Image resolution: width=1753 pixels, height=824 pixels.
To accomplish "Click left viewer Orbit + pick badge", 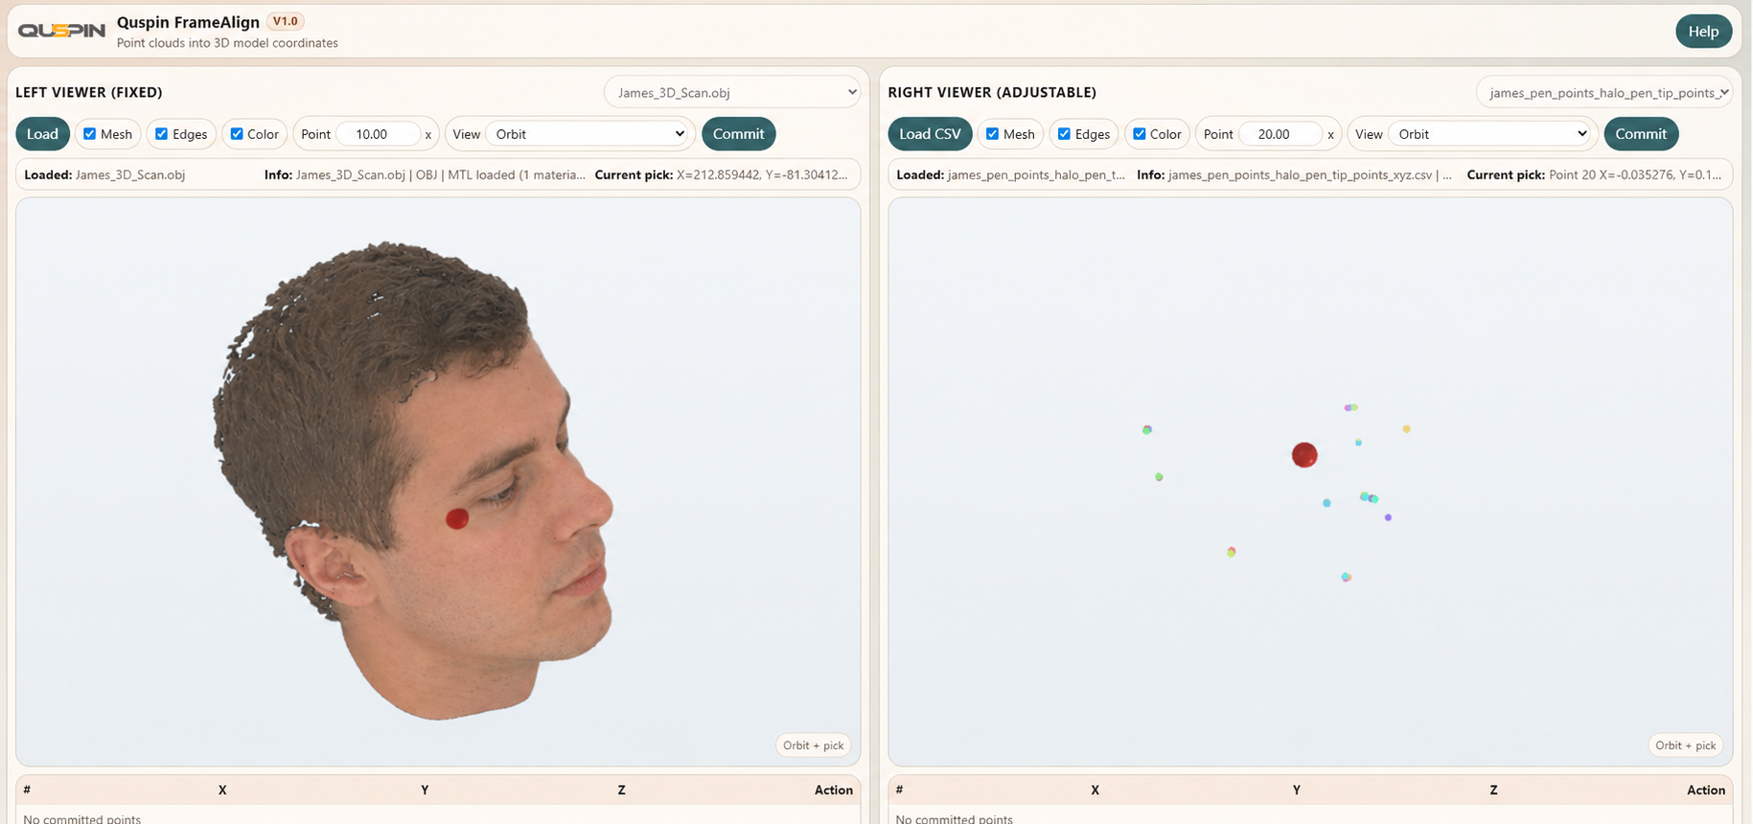I will 813,745.
